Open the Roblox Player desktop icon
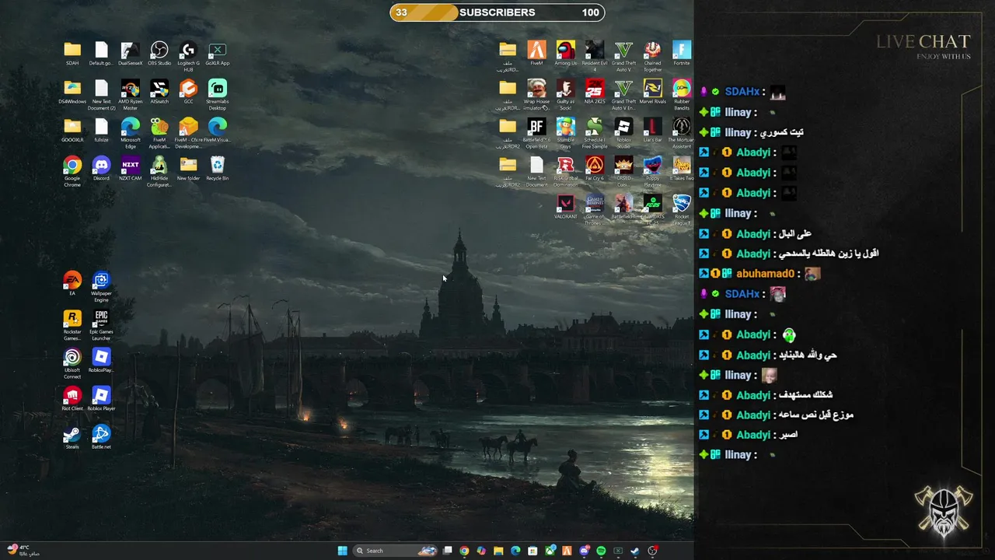995x560 pixels. [x=101, y=398]
